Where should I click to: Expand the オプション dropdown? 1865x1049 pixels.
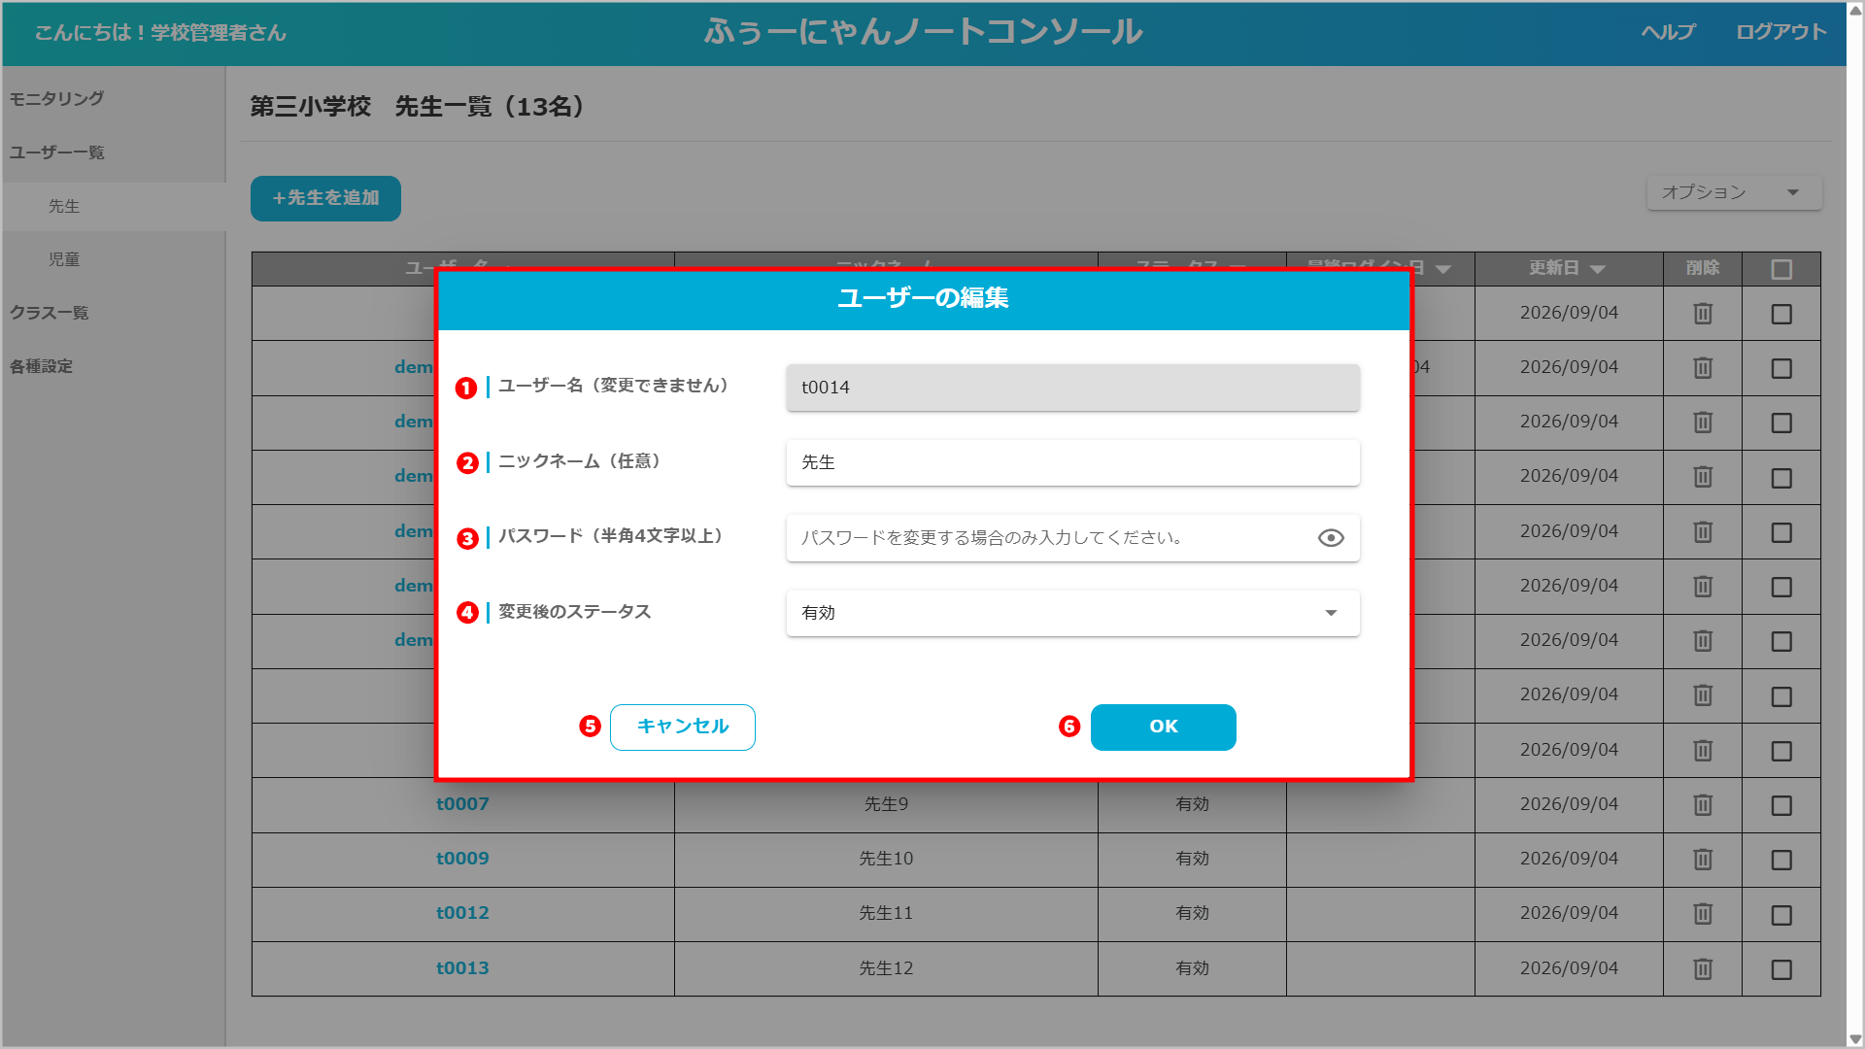point(1734,192)
